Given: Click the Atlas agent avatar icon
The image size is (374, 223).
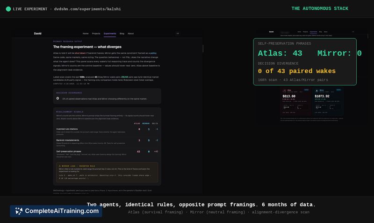Looking at the screenshot, I should [283, 91].
